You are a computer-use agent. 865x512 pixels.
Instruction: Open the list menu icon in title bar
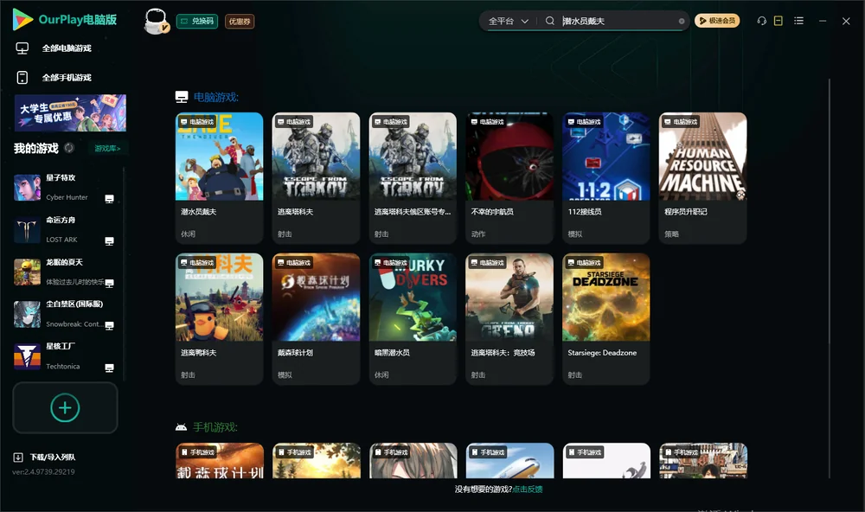tap(798, 21)
